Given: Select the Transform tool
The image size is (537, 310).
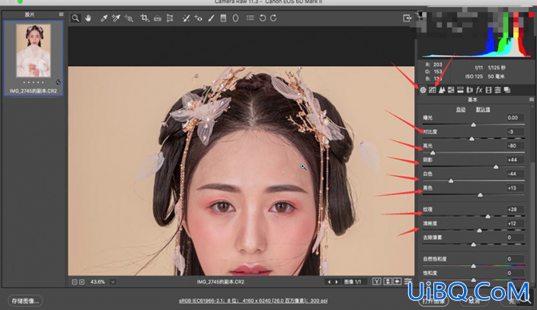Looking at the screenshot, I should point(170,18).
